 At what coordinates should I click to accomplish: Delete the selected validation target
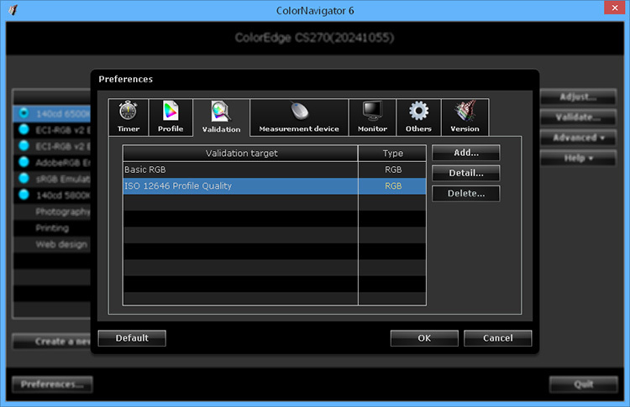[466, 194]
